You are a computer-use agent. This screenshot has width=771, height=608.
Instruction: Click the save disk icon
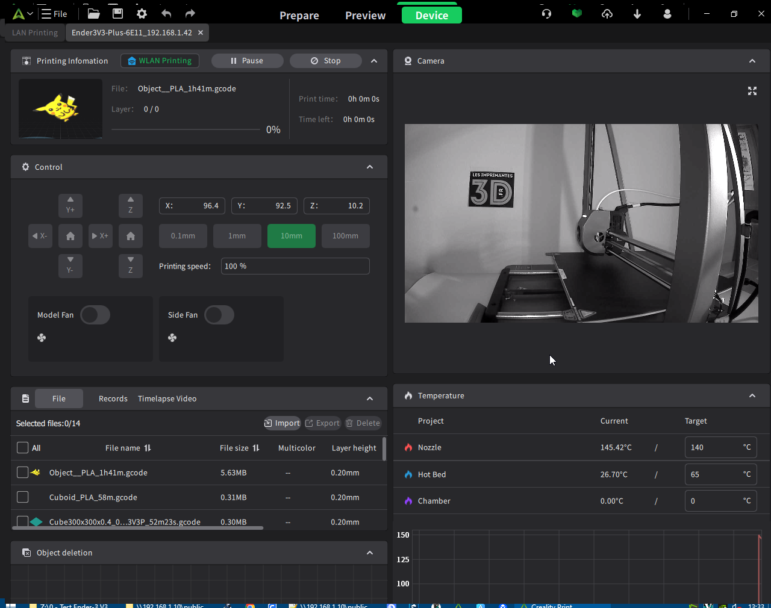click(x=117, y=13)
